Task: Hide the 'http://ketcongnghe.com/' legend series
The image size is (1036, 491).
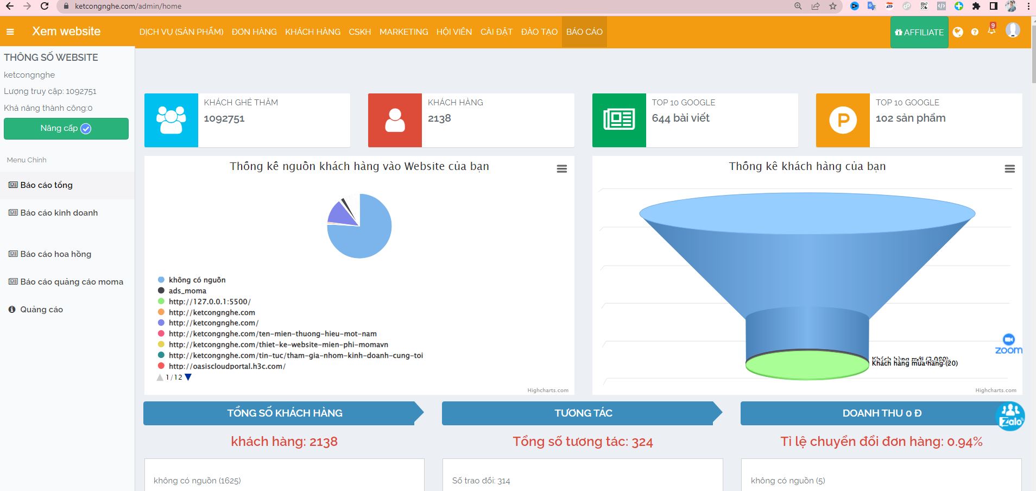Action: click(x=213, y=323)
